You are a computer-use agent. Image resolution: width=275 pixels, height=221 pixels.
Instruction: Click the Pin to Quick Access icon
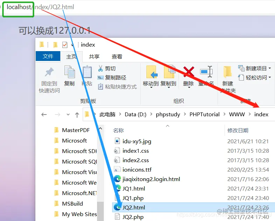click(x=49, y=72)
